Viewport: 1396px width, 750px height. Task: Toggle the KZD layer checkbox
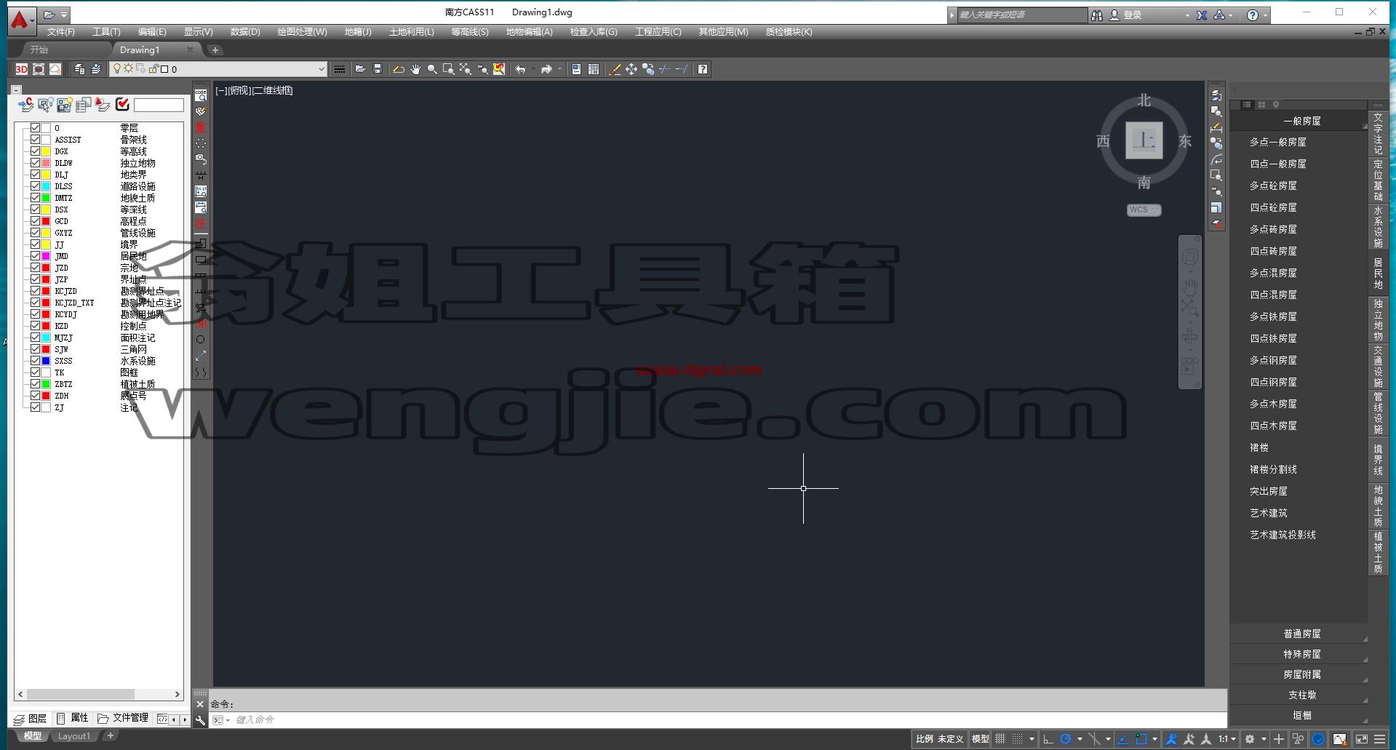[x=35, y=326]
